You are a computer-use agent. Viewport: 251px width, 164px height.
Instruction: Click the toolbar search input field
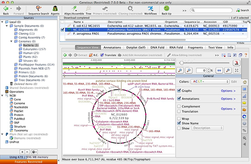(x=211, y=10)
